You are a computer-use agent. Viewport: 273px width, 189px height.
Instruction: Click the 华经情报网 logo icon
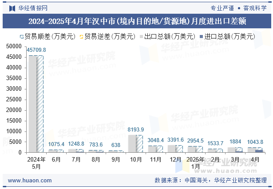12,8
